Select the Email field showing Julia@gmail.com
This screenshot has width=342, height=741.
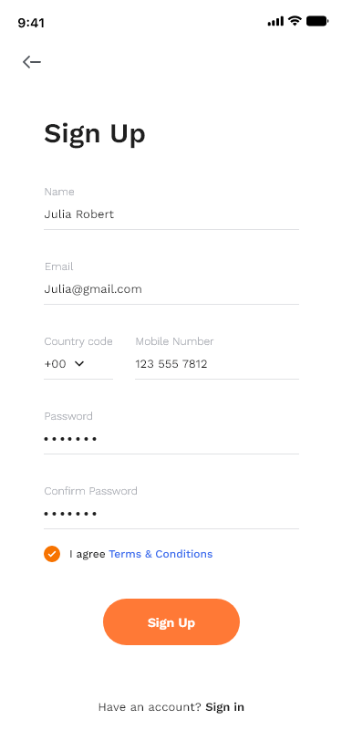(171, 289)
